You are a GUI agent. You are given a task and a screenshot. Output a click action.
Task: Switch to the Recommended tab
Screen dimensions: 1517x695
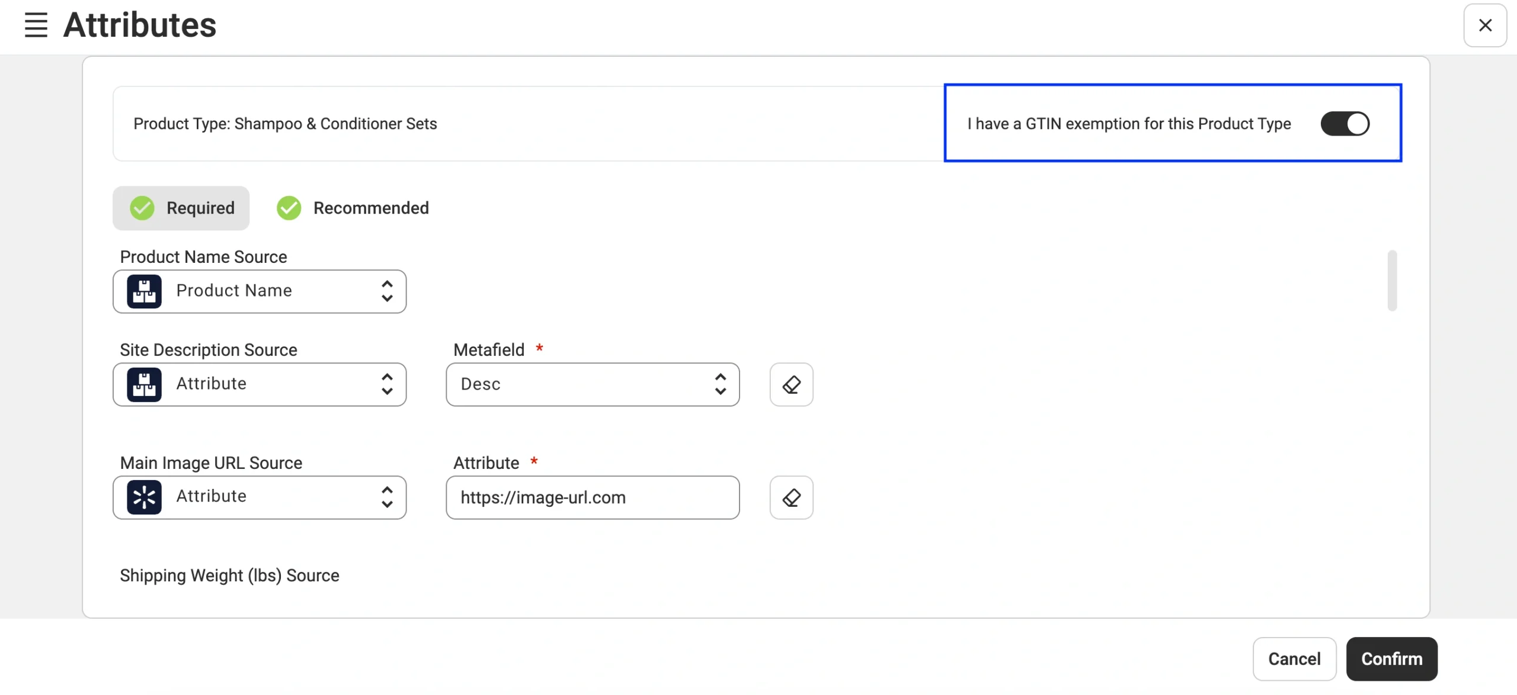coord(353,208)
